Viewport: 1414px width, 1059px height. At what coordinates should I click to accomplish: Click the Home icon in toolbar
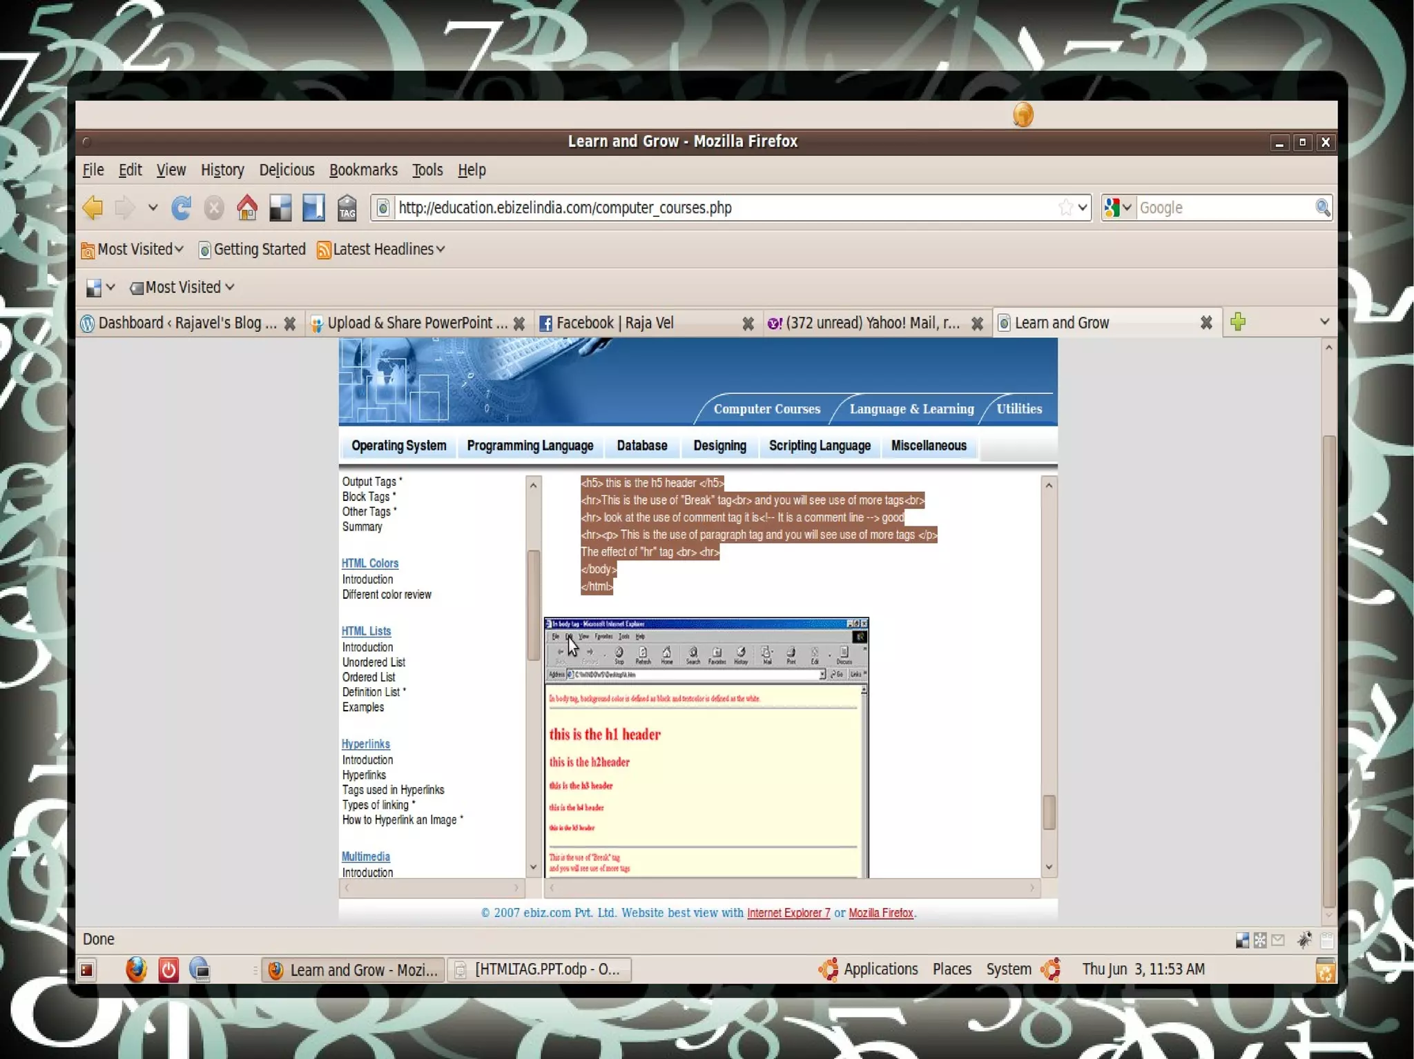pyautogui.click(x=247, y=208)
